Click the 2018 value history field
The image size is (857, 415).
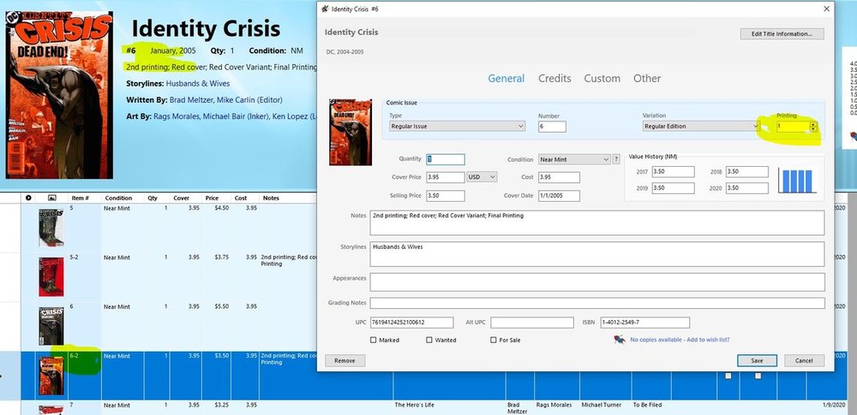(747, 172)
